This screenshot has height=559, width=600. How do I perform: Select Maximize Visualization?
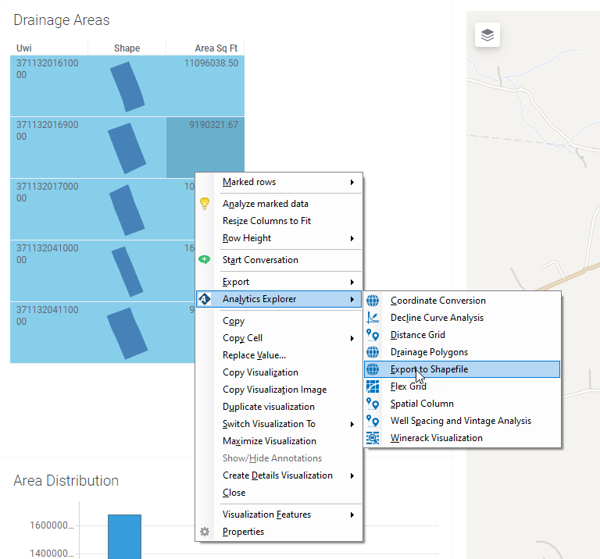[279, 441]
